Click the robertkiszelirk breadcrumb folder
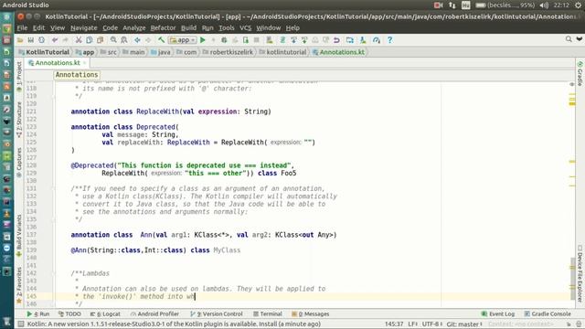Screen dimensions: 585x329 coord(228,52)
